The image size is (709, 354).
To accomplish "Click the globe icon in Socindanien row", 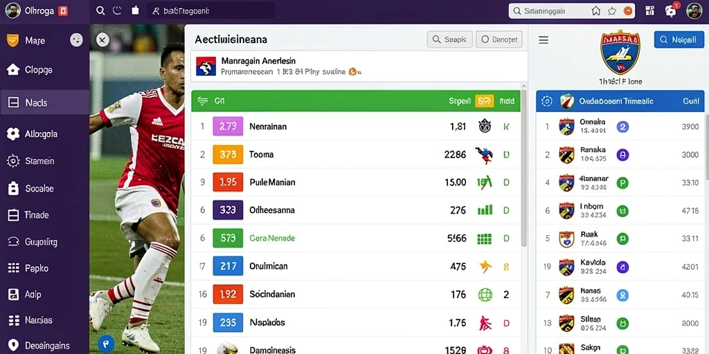I will pyautogui.click(x=485, y=295).
